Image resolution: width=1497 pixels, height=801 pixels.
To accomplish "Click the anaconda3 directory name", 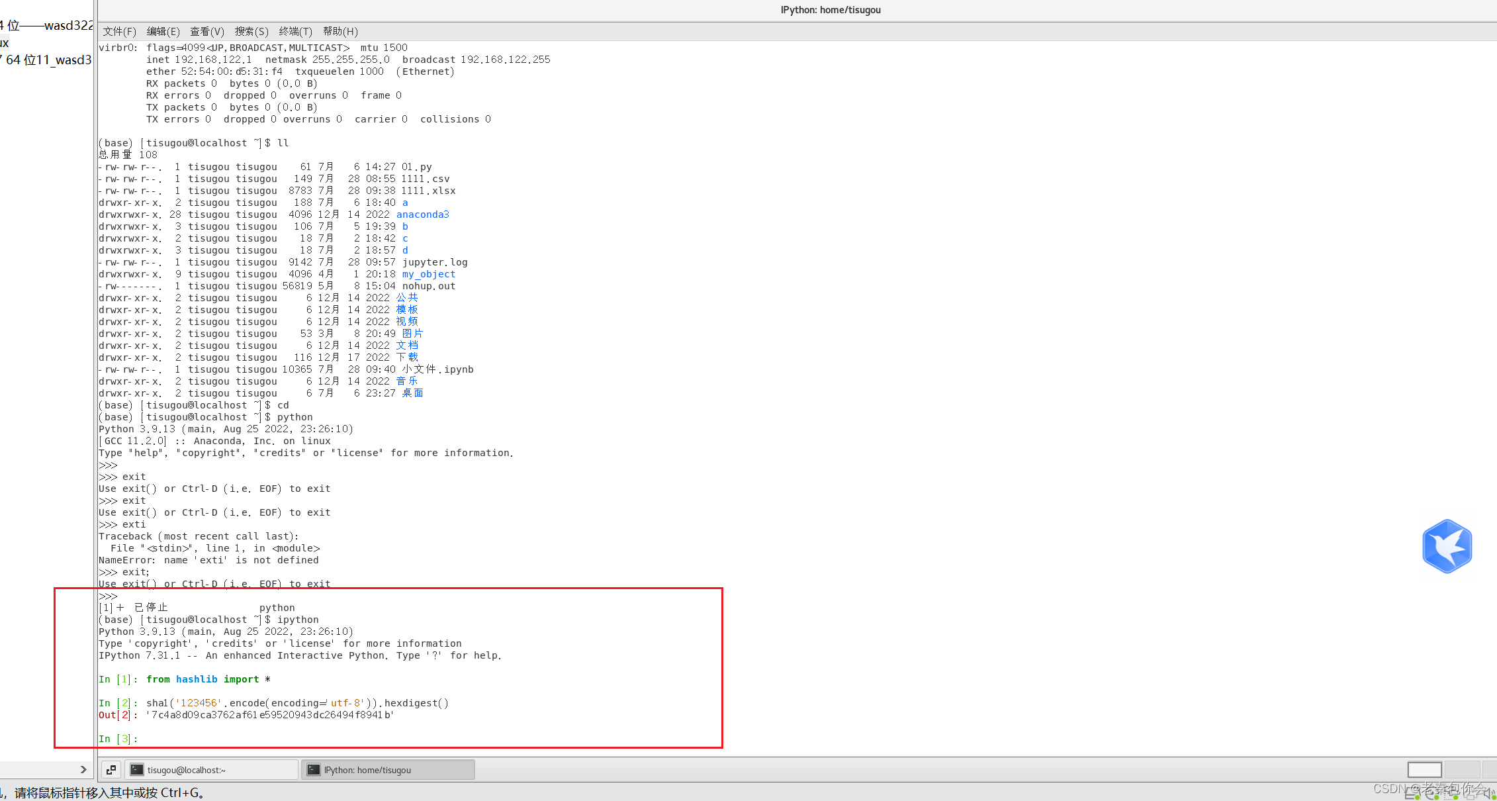I will point(423,214).
